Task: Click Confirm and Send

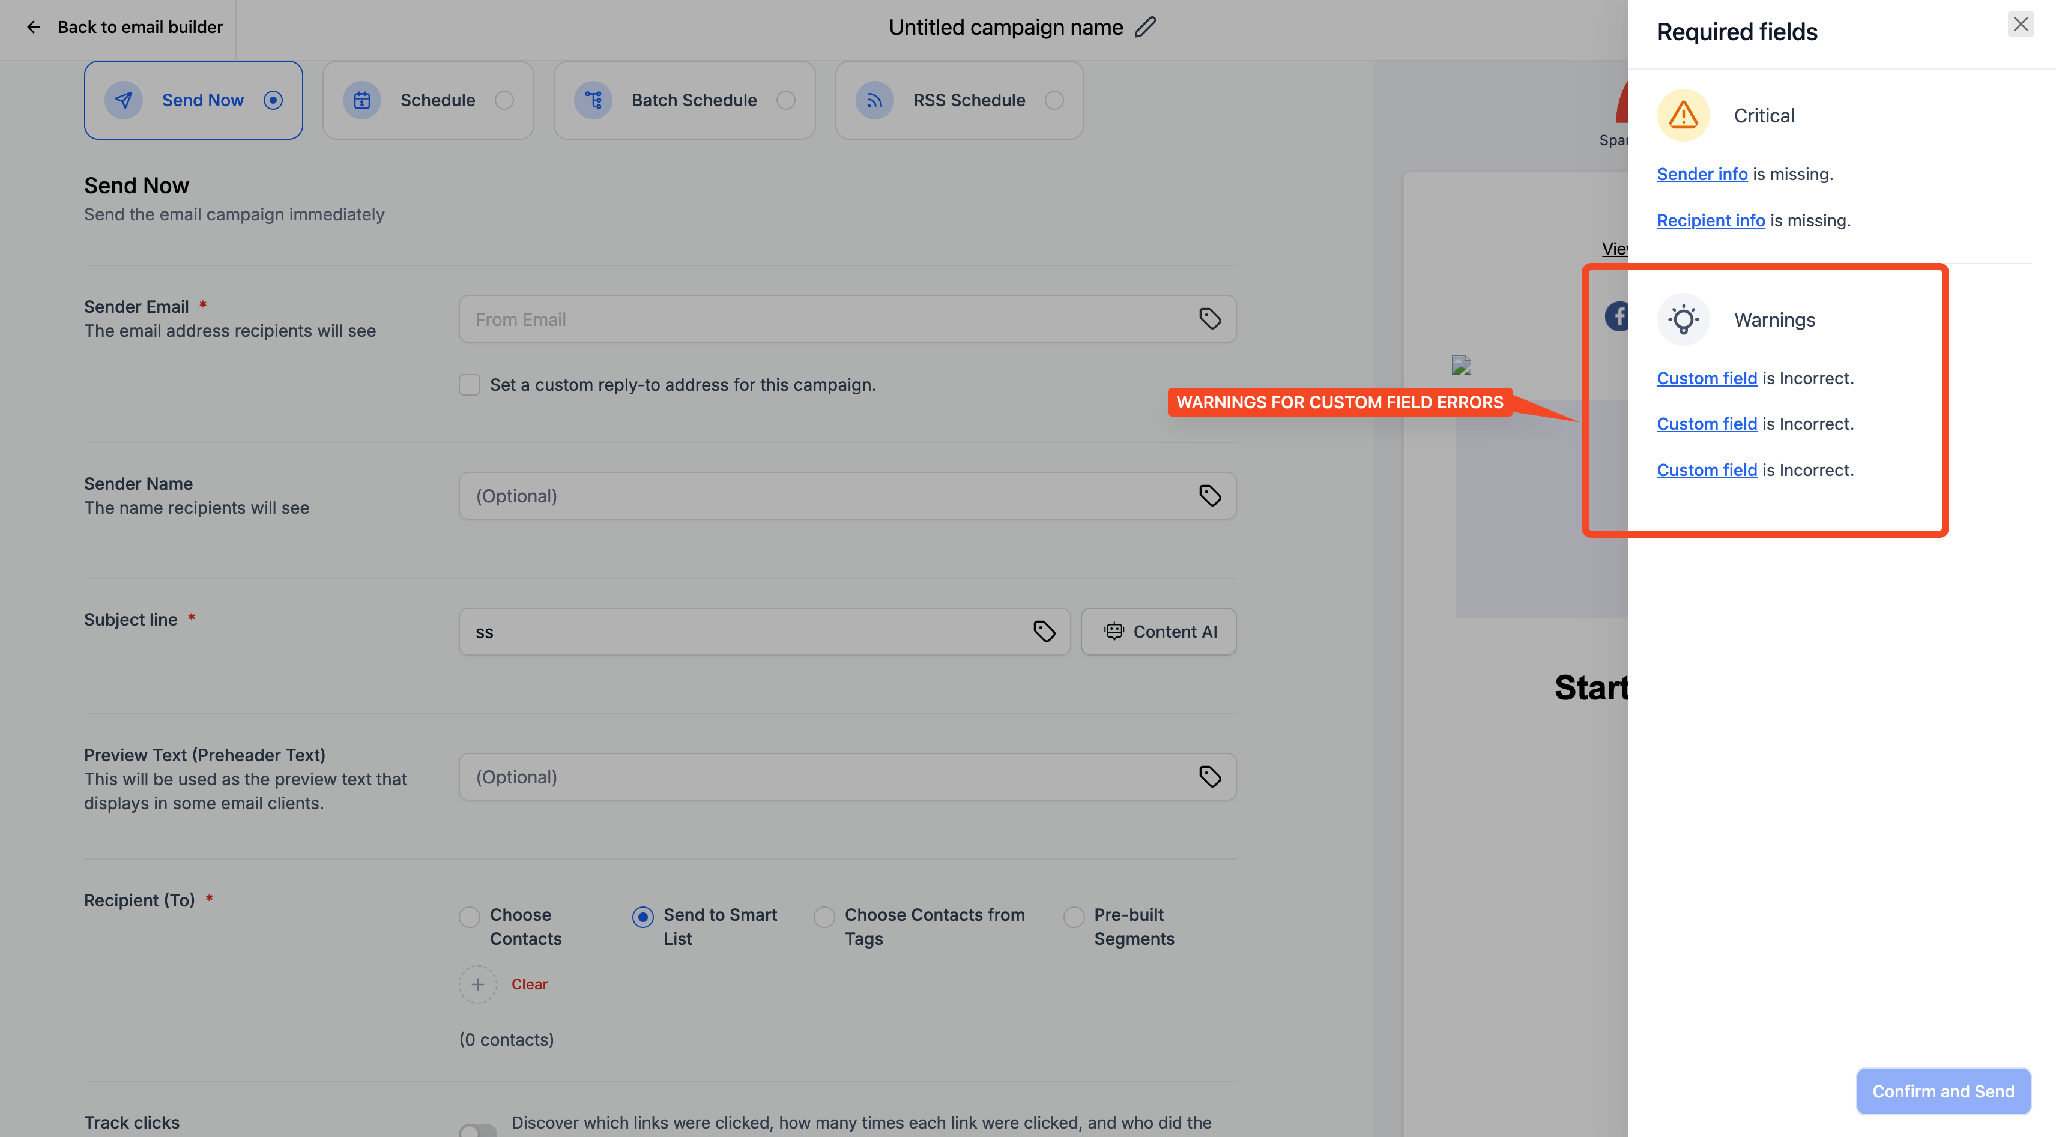Action: tap(1943, 1091)
